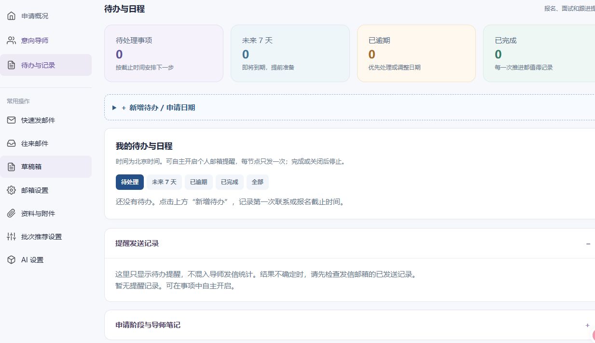Click the 未来 7 天 summary card
595x343 pixels.
[x=290, y=54]
